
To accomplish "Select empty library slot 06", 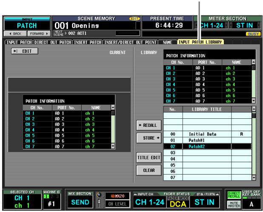I will pos(208,171).
